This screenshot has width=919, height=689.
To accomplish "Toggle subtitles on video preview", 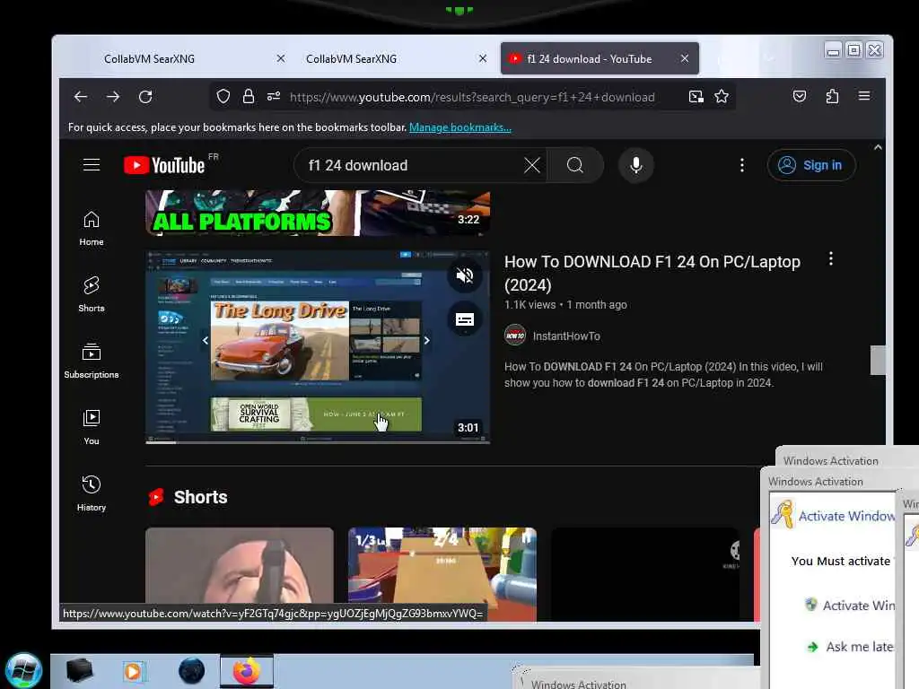I will pos(465,320).
